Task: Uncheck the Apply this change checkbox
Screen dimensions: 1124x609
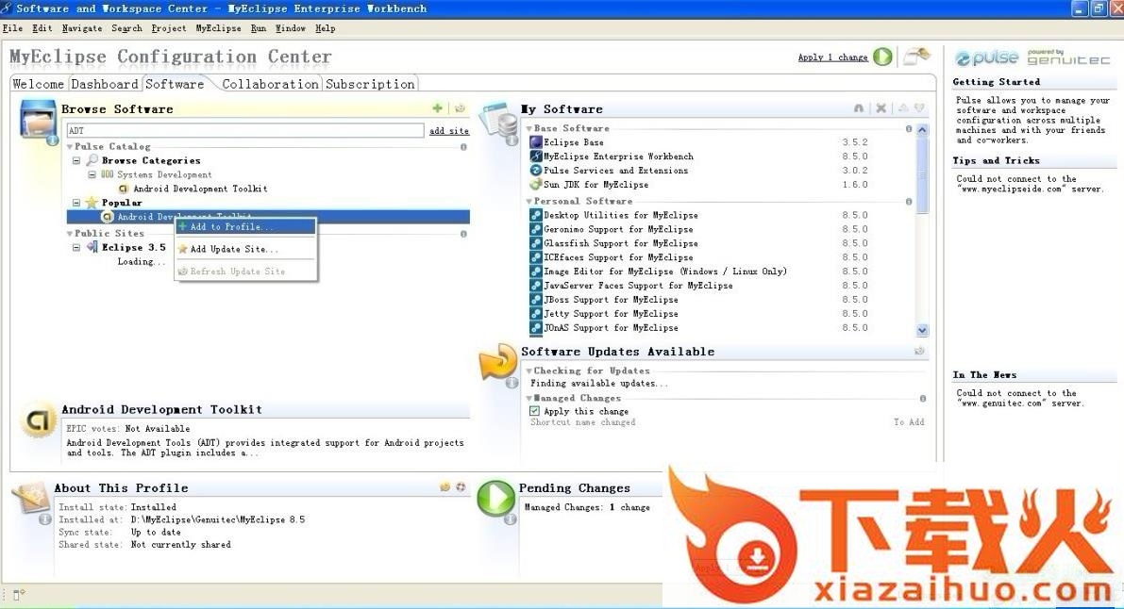Action: coord(535,411)
